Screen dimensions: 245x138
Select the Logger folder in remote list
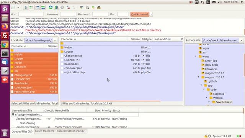pos(121,51)
